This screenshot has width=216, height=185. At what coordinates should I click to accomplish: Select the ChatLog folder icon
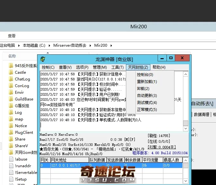(x=11, y=79)
